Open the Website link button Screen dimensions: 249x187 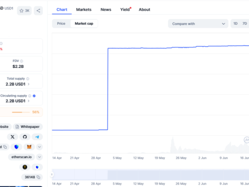click(x=5, y=127)
